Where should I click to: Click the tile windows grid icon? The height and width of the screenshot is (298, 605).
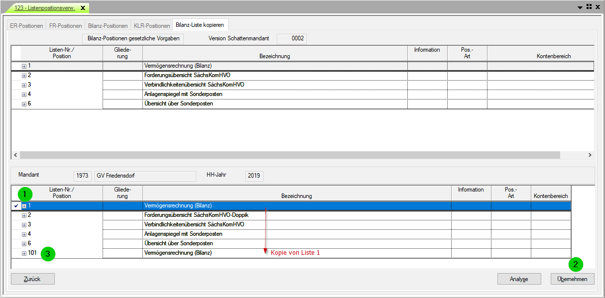click(x=589, y=7)
